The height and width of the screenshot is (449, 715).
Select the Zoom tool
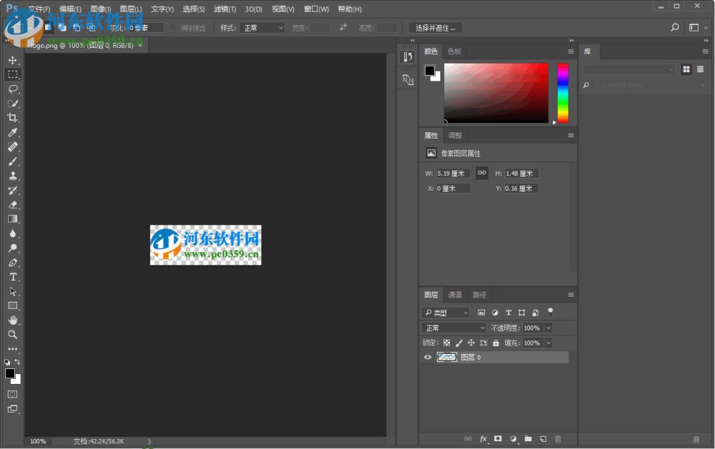pos(13,335)
